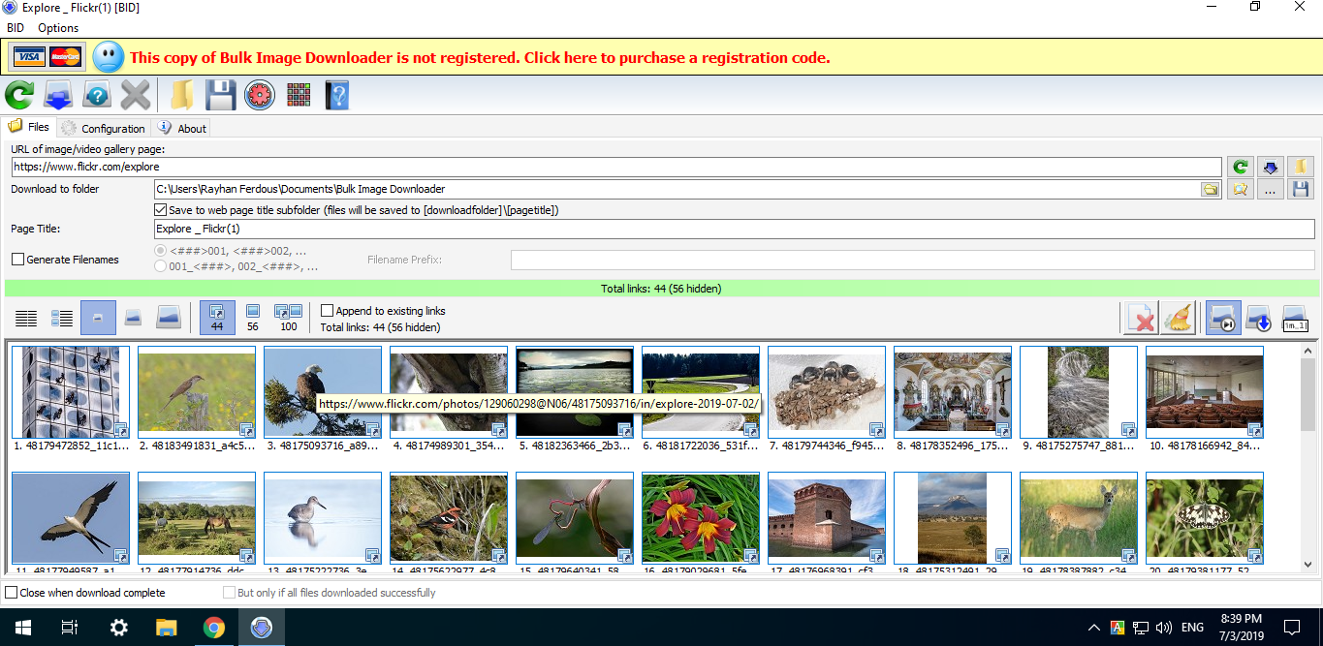Select the Files tab
Viewport: 1323px width, 646px height.
29,127
